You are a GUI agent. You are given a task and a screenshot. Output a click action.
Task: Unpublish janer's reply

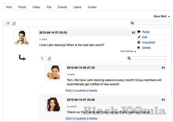[x=80, y=90]
